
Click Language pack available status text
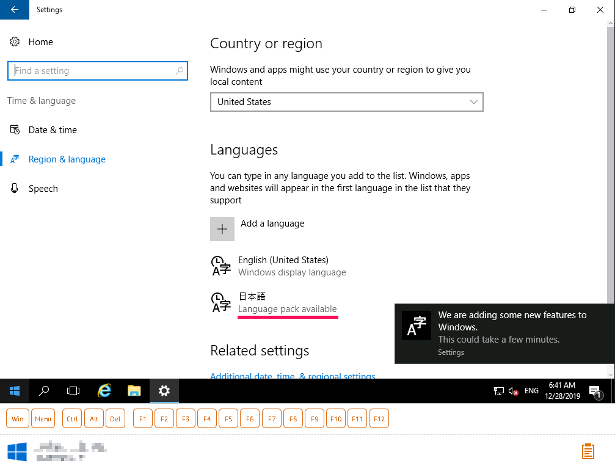(x=288, y=309)
